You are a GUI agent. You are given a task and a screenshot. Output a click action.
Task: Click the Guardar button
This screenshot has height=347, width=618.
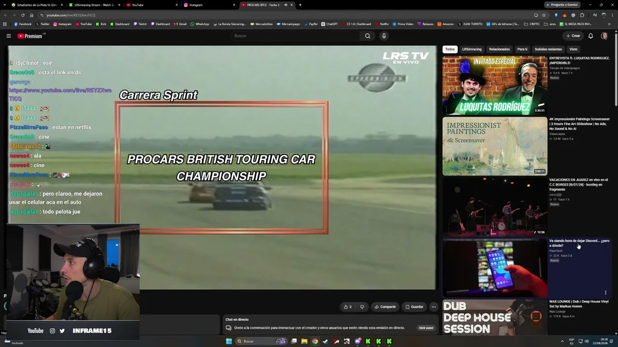414,307
